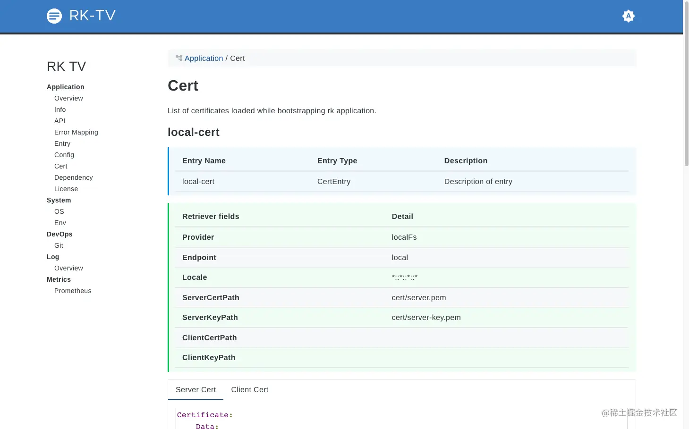Click the Log sidebar heading
This screenshot has height=429, width=689.
click(x=53, y=257)
